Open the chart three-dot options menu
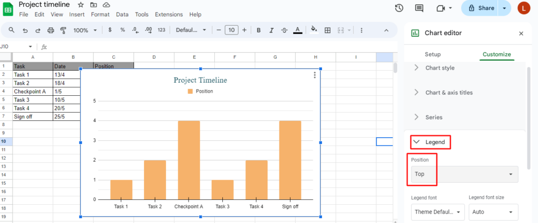This screenshot has width=538, height=223. click(x=315, y=75)
